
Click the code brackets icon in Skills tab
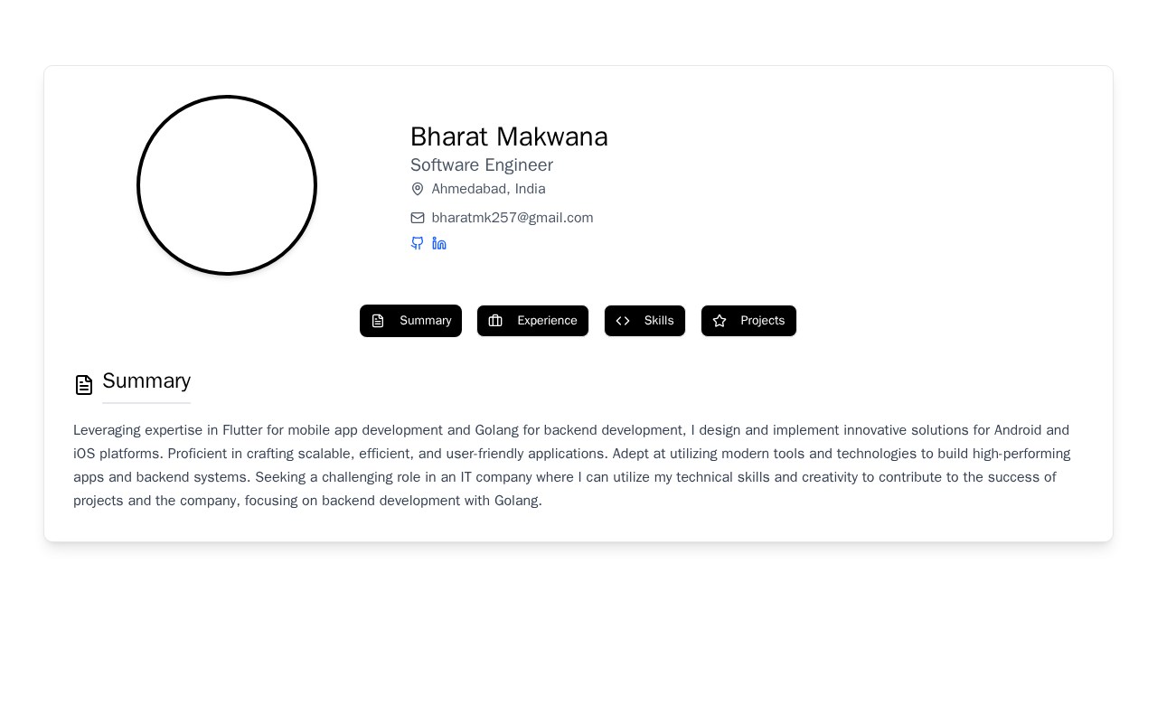coord(623,321)
